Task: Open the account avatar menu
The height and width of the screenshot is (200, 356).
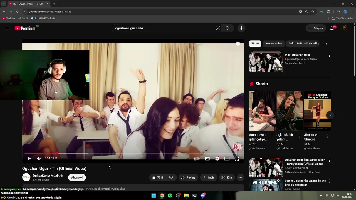Action: 344,28
